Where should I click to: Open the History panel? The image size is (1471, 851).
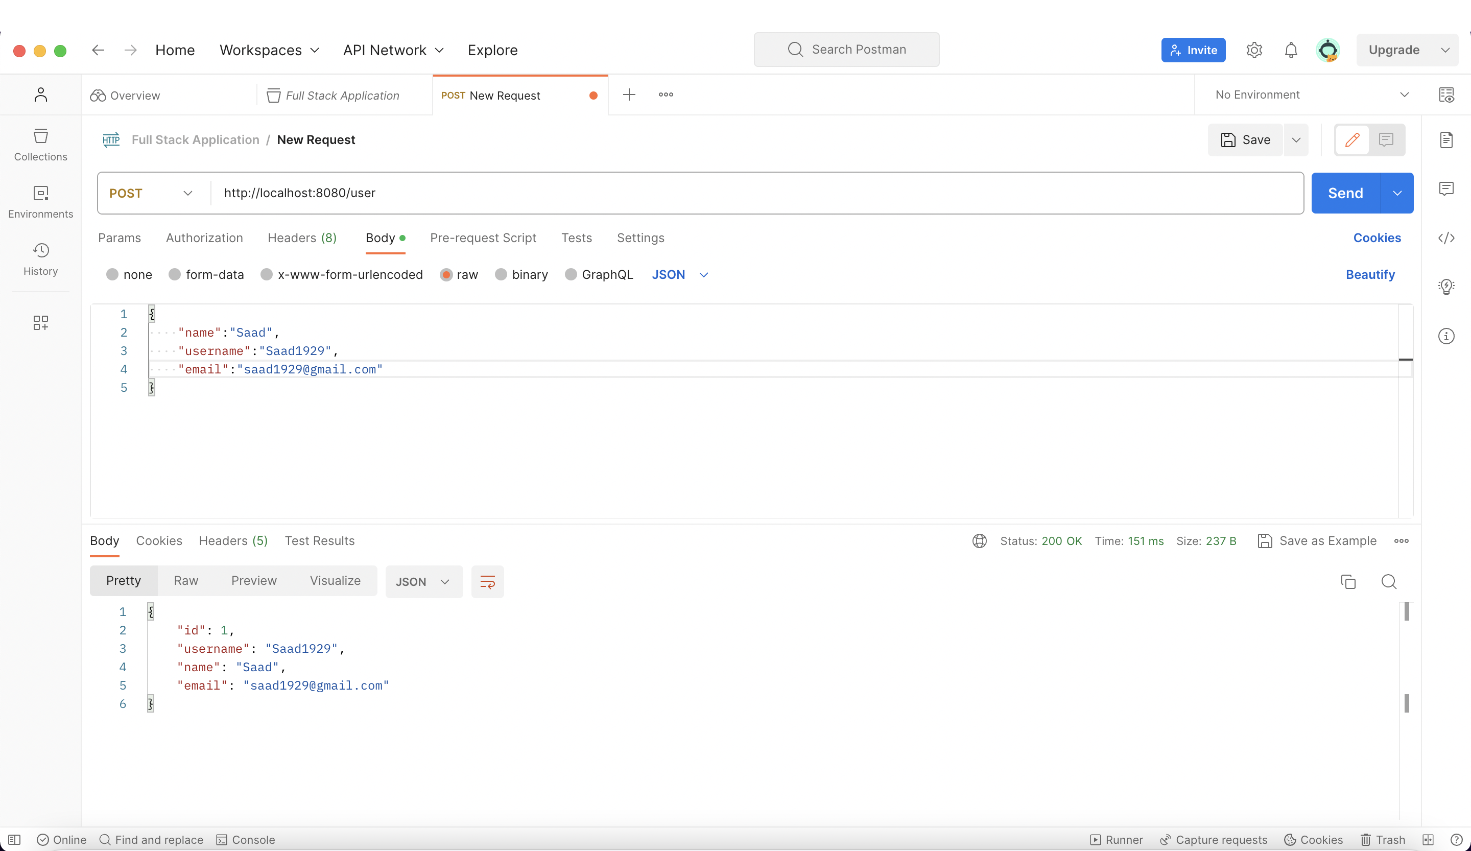(x=40, y=258)
